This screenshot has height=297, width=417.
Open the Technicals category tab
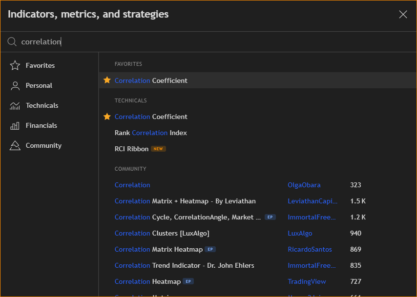pos(42,105)
